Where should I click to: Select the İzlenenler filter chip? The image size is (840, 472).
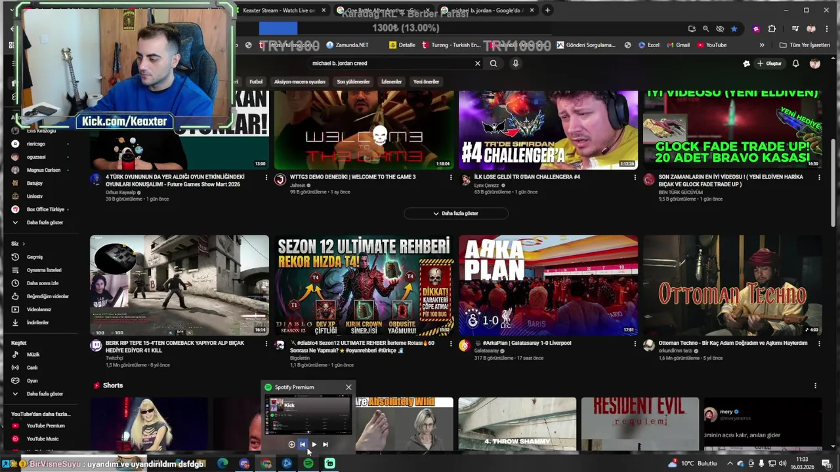coord(392,82)
